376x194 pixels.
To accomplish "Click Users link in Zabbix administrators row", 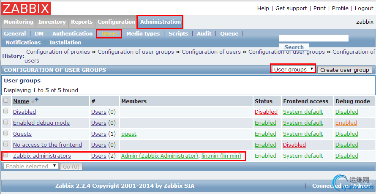I will (x=98, y=156).
